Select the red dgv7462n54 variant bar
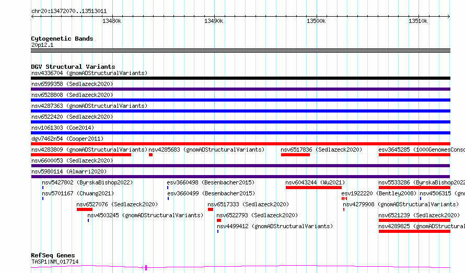465x273 pixels. [x=240, y=144]
